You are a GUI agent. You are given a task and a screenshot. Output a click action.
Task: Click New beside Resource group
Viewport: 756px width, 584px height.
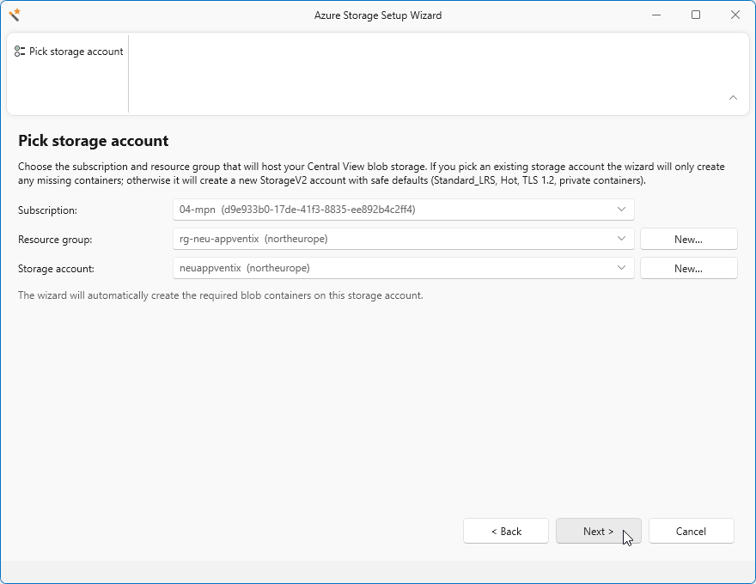click(688, 239)
